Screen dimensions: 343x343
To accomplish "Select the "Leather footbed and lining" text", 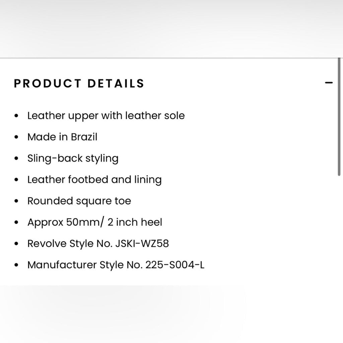I will tap(94, 180).
